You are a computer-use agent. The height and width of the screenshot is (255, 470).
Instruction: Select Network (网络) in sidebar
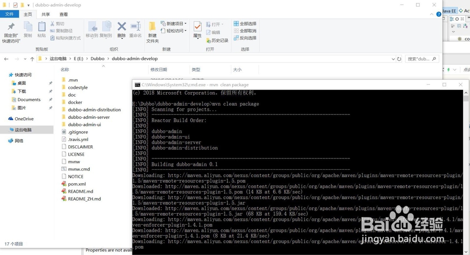pos(16,141)
